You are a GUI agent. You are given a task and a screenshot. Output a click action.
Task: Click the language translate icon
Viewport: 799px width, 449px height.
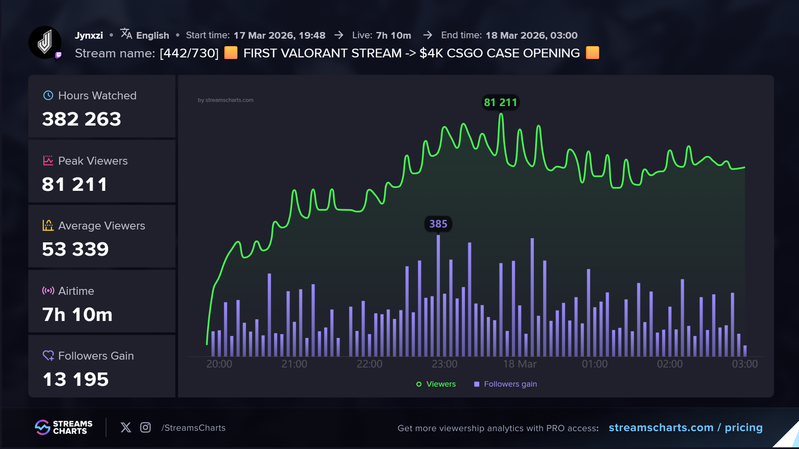pyautogui.click(x=126, y=34)
